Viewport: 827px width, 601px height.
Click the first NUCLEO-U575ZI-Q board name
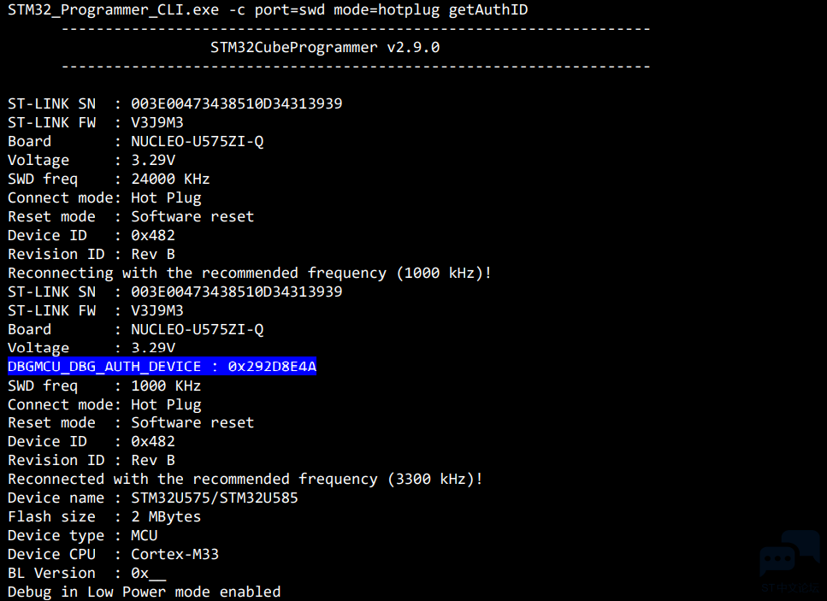(x=198, y=141)
